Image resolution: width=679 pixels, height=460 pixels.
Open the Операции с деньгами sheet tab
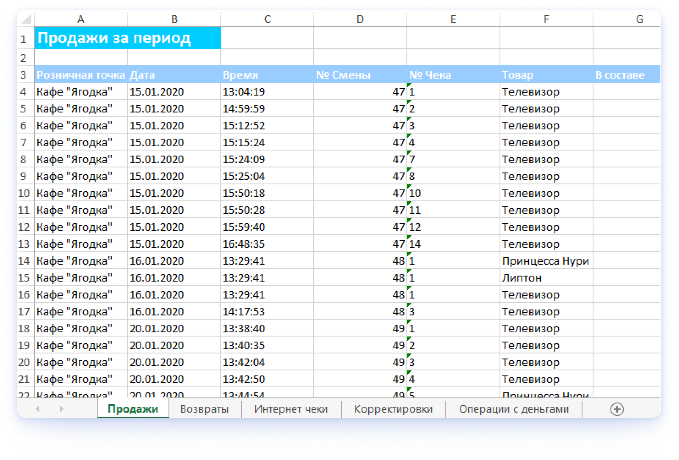coord(514,409)
